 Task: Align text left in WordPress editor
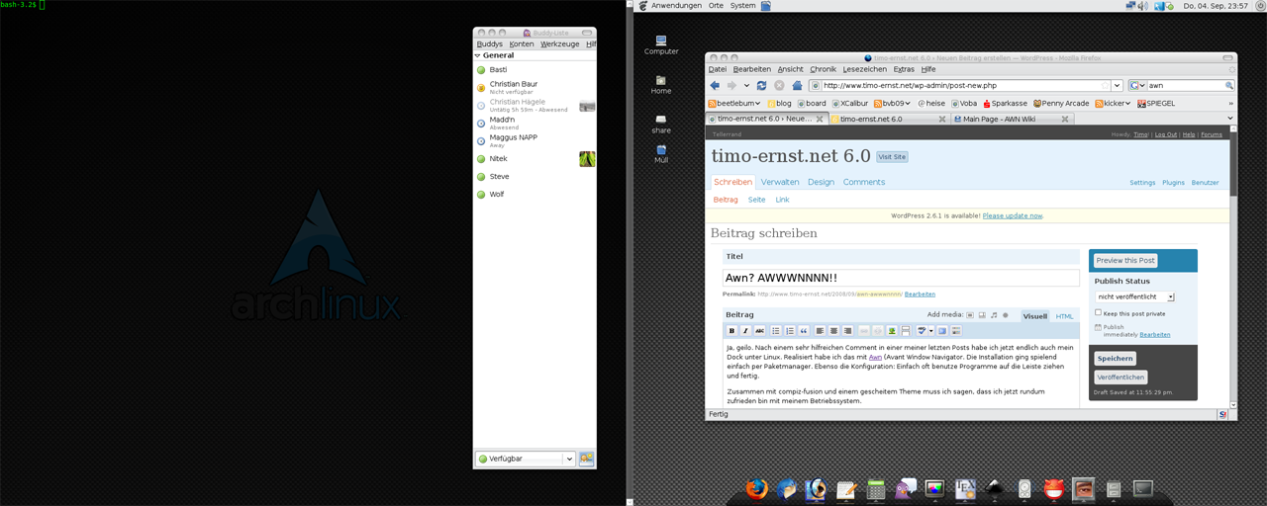coord(820,331)
